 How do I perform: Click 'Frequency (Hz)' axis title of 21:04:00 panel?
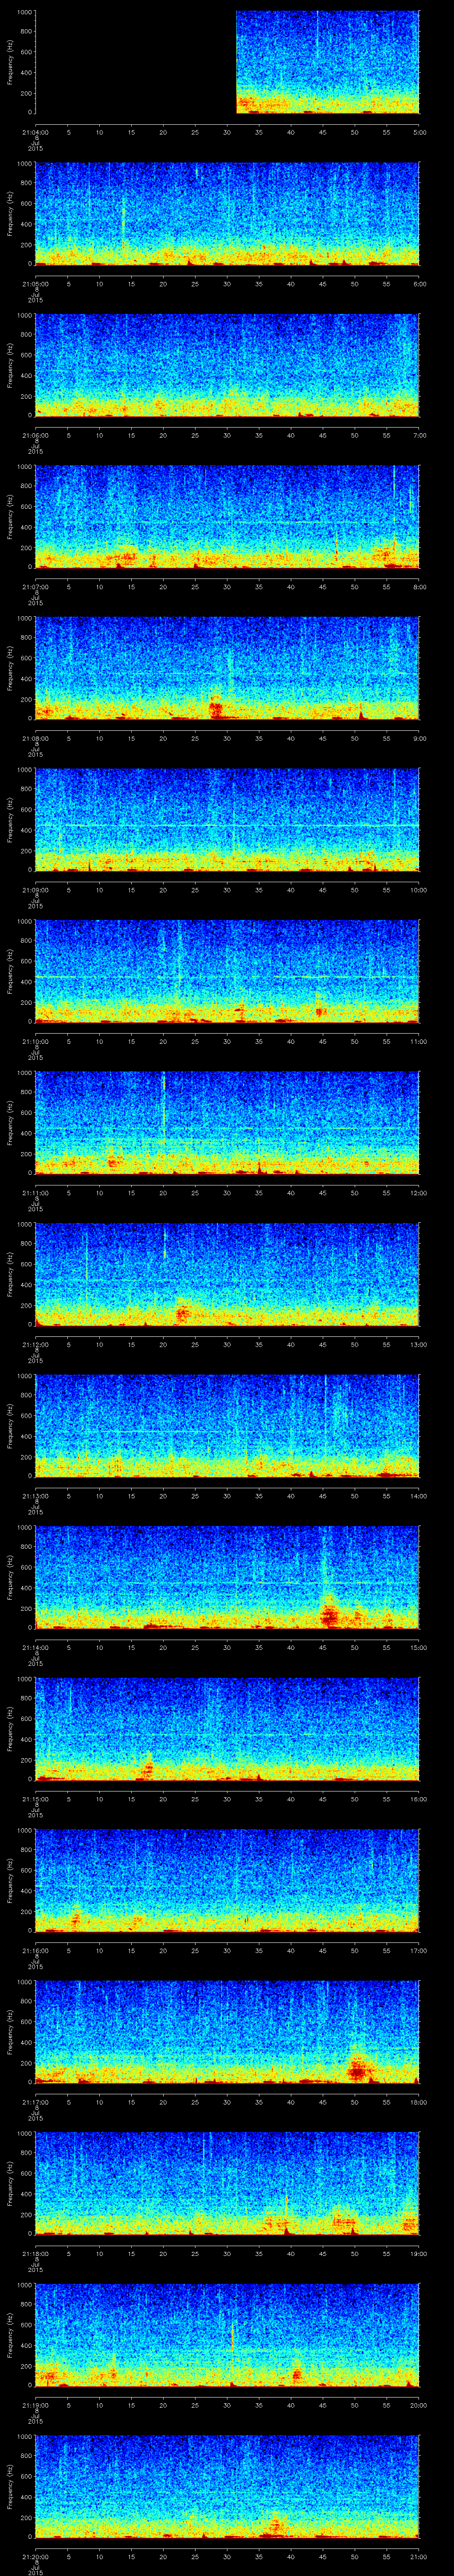click(10, 62)
